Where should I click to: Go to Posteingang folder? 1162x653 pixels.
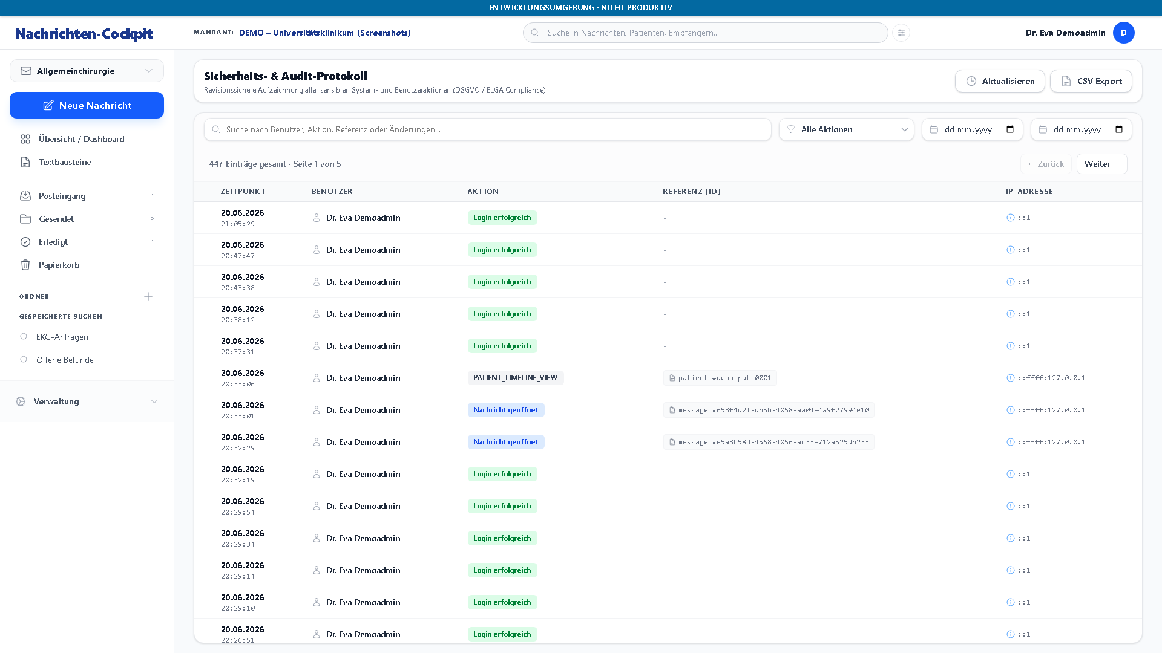(x=87, y=196)
